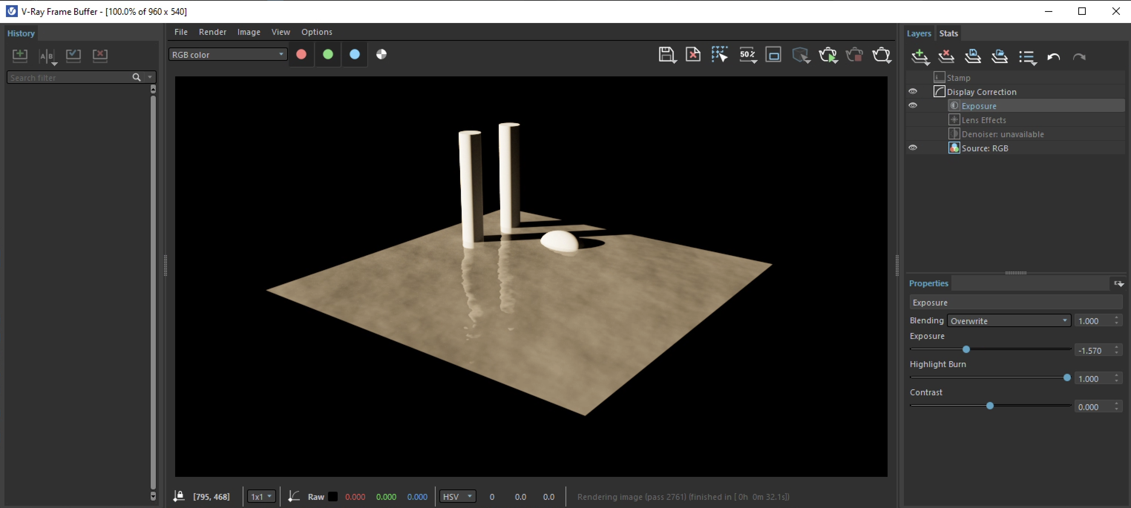Clear the image with the delete icon
1131x508 pixels.
pos(693,55)
